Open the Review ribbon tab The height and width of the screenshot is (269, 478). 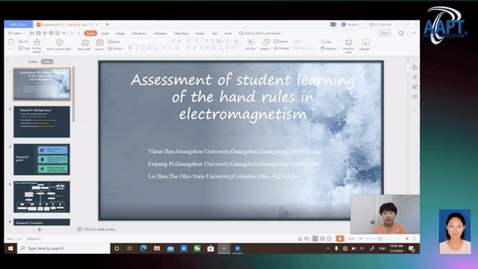[x=200, y=33]
